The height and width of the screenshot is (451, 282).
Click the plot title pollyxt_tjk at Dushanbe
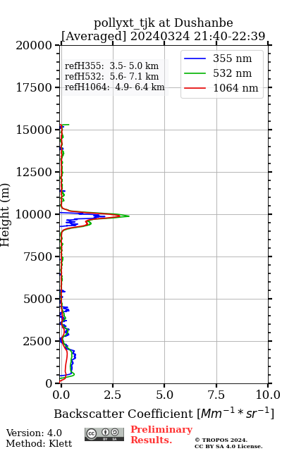[164, 23]
